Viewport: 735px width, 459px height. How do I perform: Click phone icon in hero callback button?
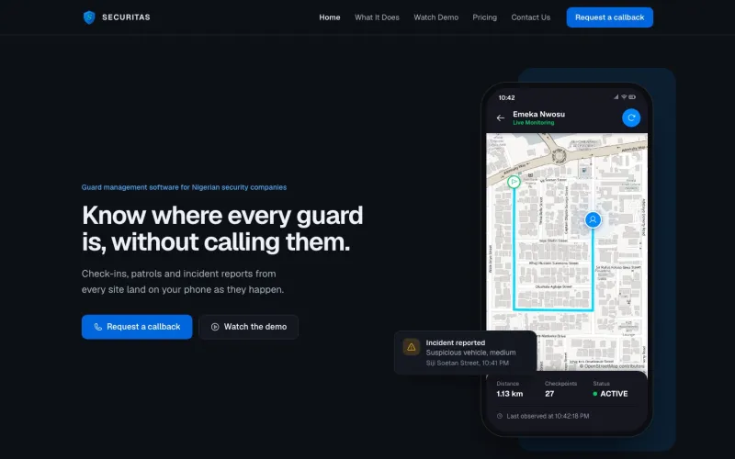[98, 327]
